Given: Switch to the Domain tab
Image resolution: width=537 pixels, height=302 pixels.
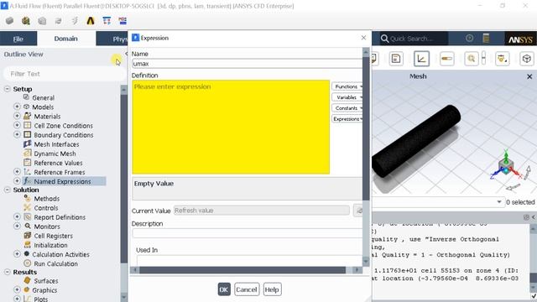Looking at the screenshot, I should (65, 39).
